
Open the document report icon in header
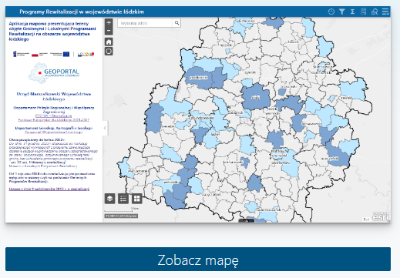363,12
